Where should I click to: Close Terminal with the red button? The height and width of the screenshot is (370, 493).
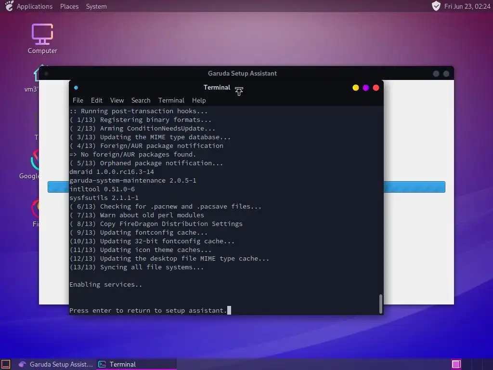pyautogui.click(x=376, y=88)
